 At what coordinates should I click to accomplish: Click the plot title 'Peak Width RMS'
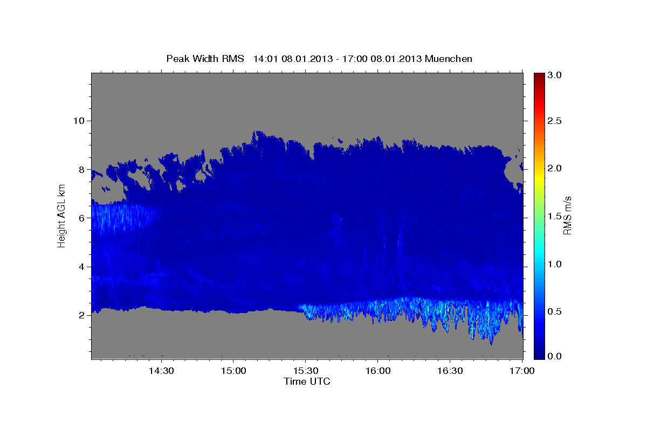click(x=205, y=59)
